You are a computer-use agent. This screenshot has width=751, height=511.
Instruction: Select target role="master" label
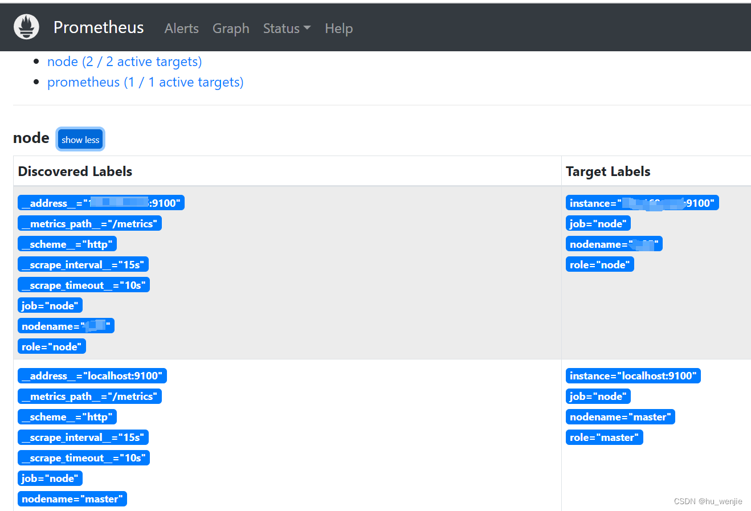pos(605,437)
